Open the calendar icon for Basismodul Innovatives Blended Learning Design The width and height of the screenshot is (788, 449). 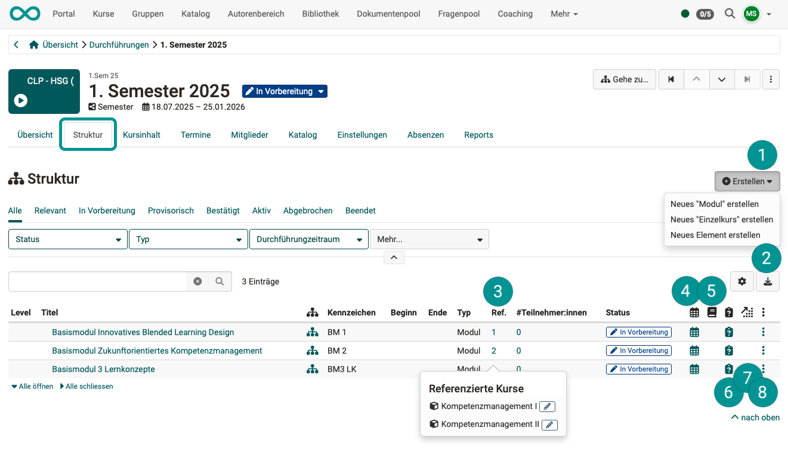click(x=694, y=332)
